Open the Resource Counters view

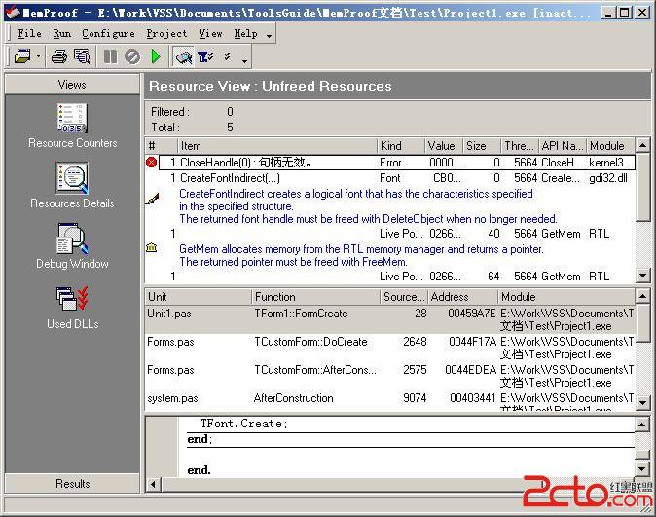72,126
